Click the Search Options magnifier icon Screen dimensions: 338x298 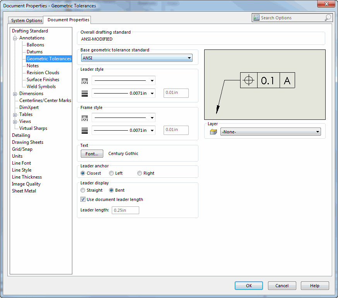tap(328, 17)
